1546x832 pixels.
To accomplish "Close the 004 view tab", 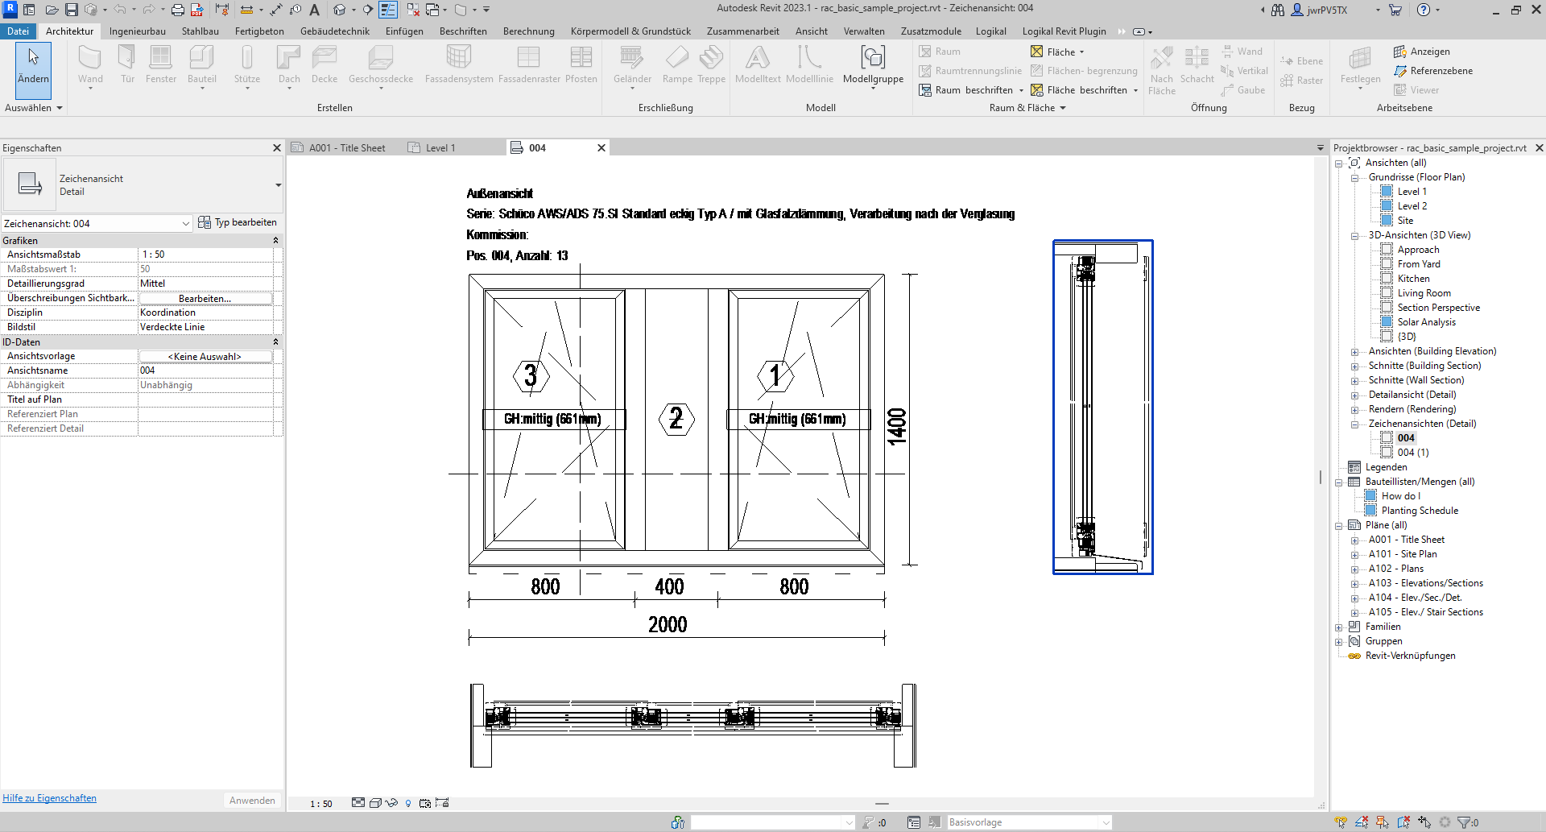I will coord(601,148).
